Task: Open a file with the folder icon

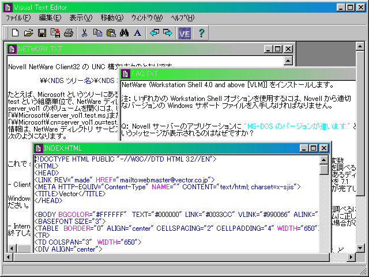Action: pyautogui.click(x=29, y=33)
